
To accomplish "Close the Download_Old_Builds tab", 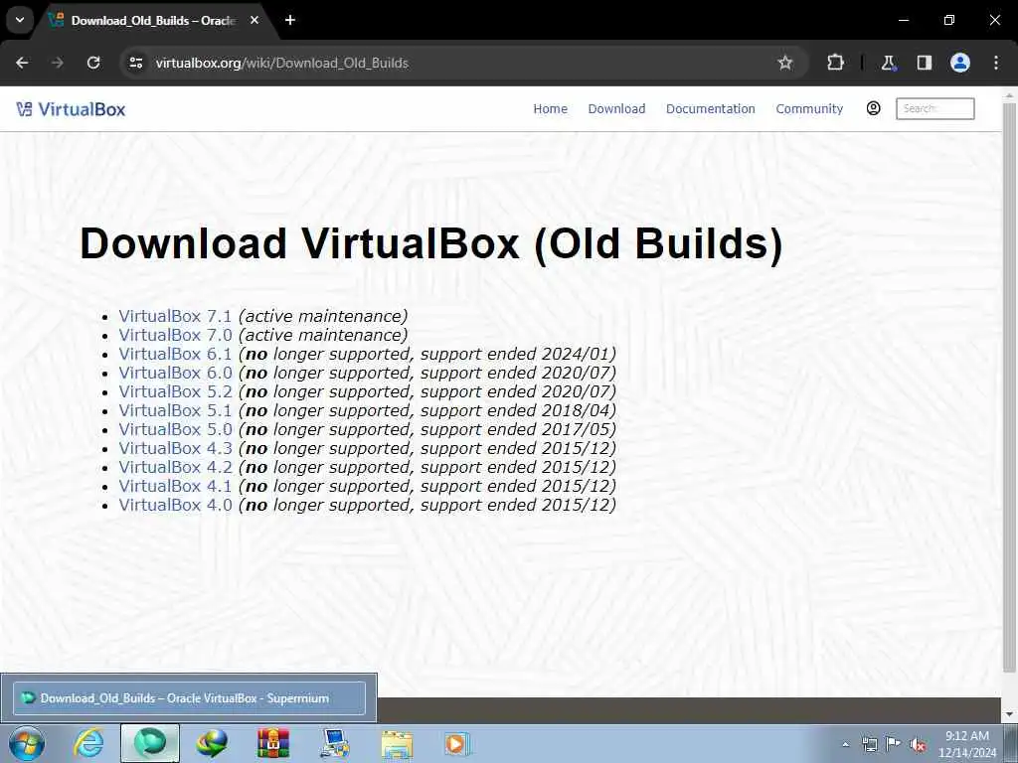I will tap(254, 20).
